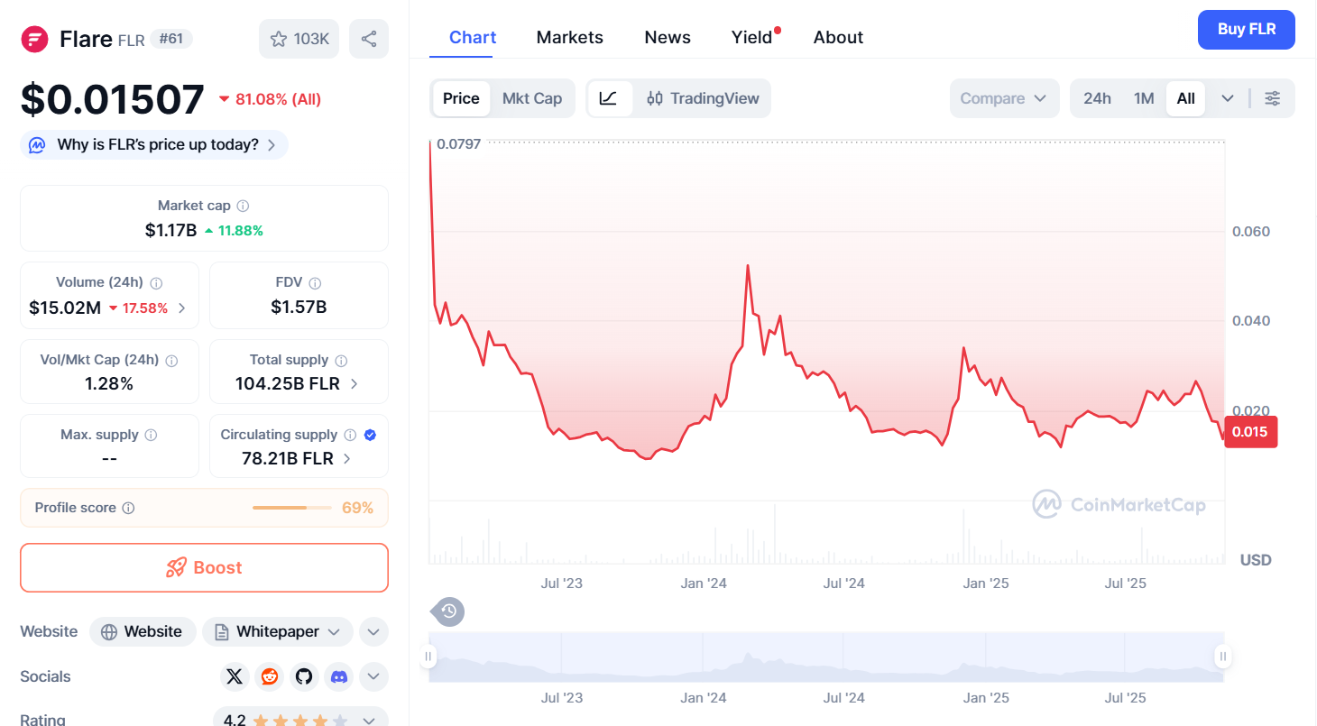Click the Profile score progress bar
This screenshot has height=726, width=1317.
point(290,507)
